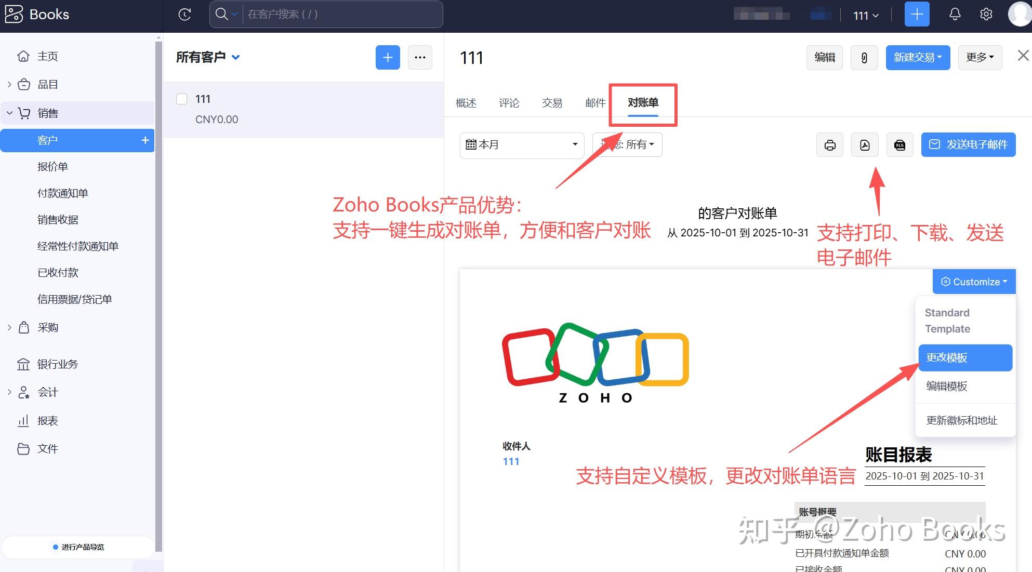Open the 所有客户 view dropdown
The width and height of the screenshot is (1032, 572).
point(208,57)
